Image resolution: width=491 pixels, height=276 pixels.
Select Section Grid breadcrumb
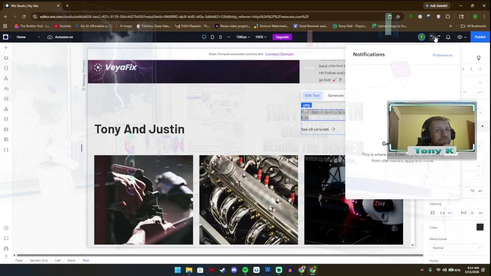coord(39,260)
